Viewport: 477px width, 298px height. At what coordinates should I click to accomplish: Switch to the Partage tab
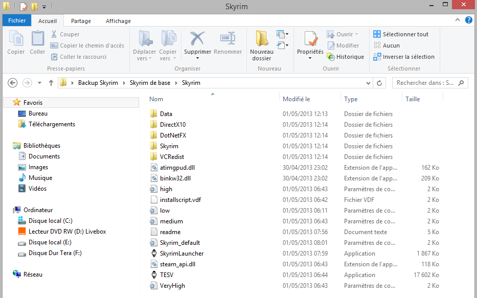pos(81,20)
